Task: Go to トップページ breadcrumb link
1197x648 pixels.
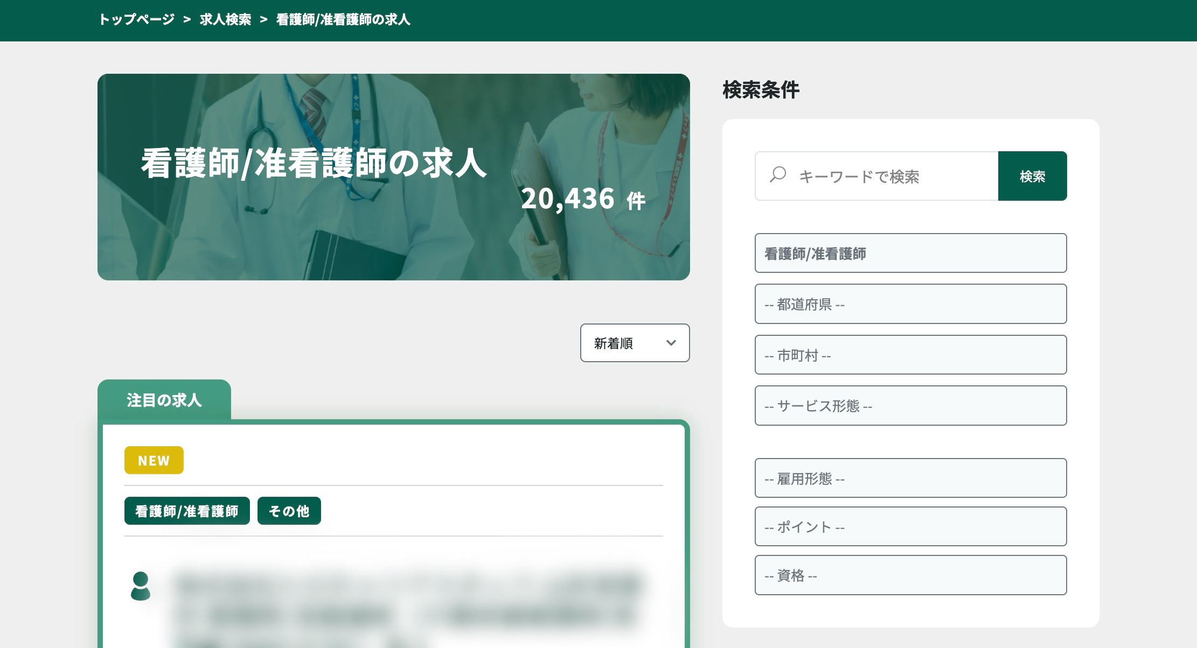Action: click(x=136, y=20)
